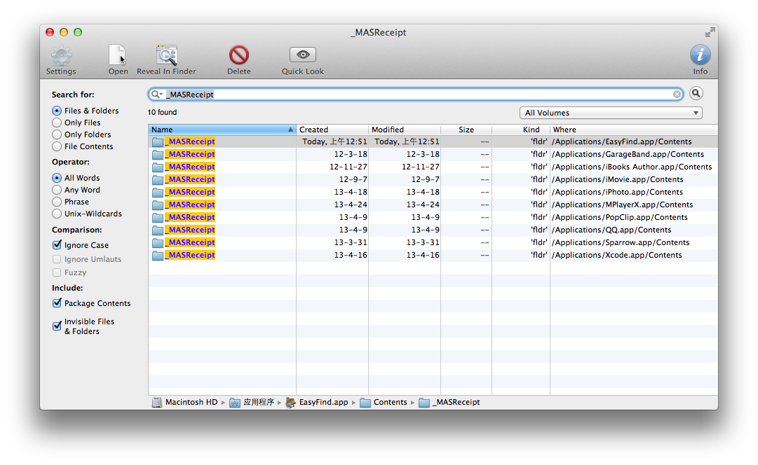Open Quick Look eye icon
The height and width of the screenshot is (465, 758).
coord(303,55)
